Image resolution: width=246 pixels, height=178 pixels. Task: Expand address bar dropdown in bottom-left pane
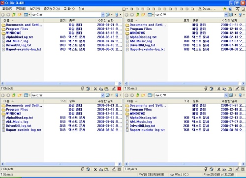(103, 95)
